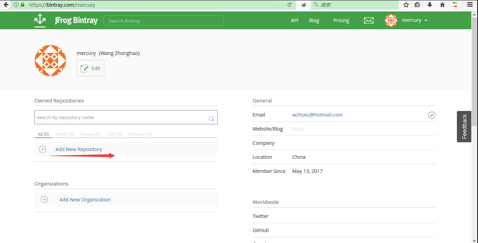
Task: Click the Company row label
Action: [263, 143]
